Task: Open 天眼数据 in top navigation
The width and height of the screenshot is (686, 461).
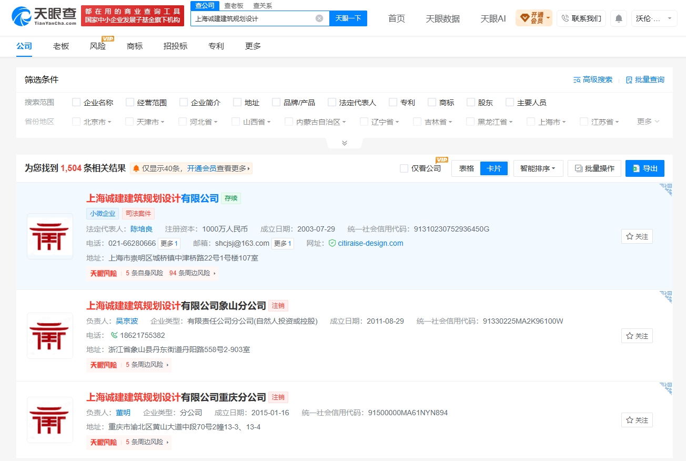Action: [x=442, y=18]
